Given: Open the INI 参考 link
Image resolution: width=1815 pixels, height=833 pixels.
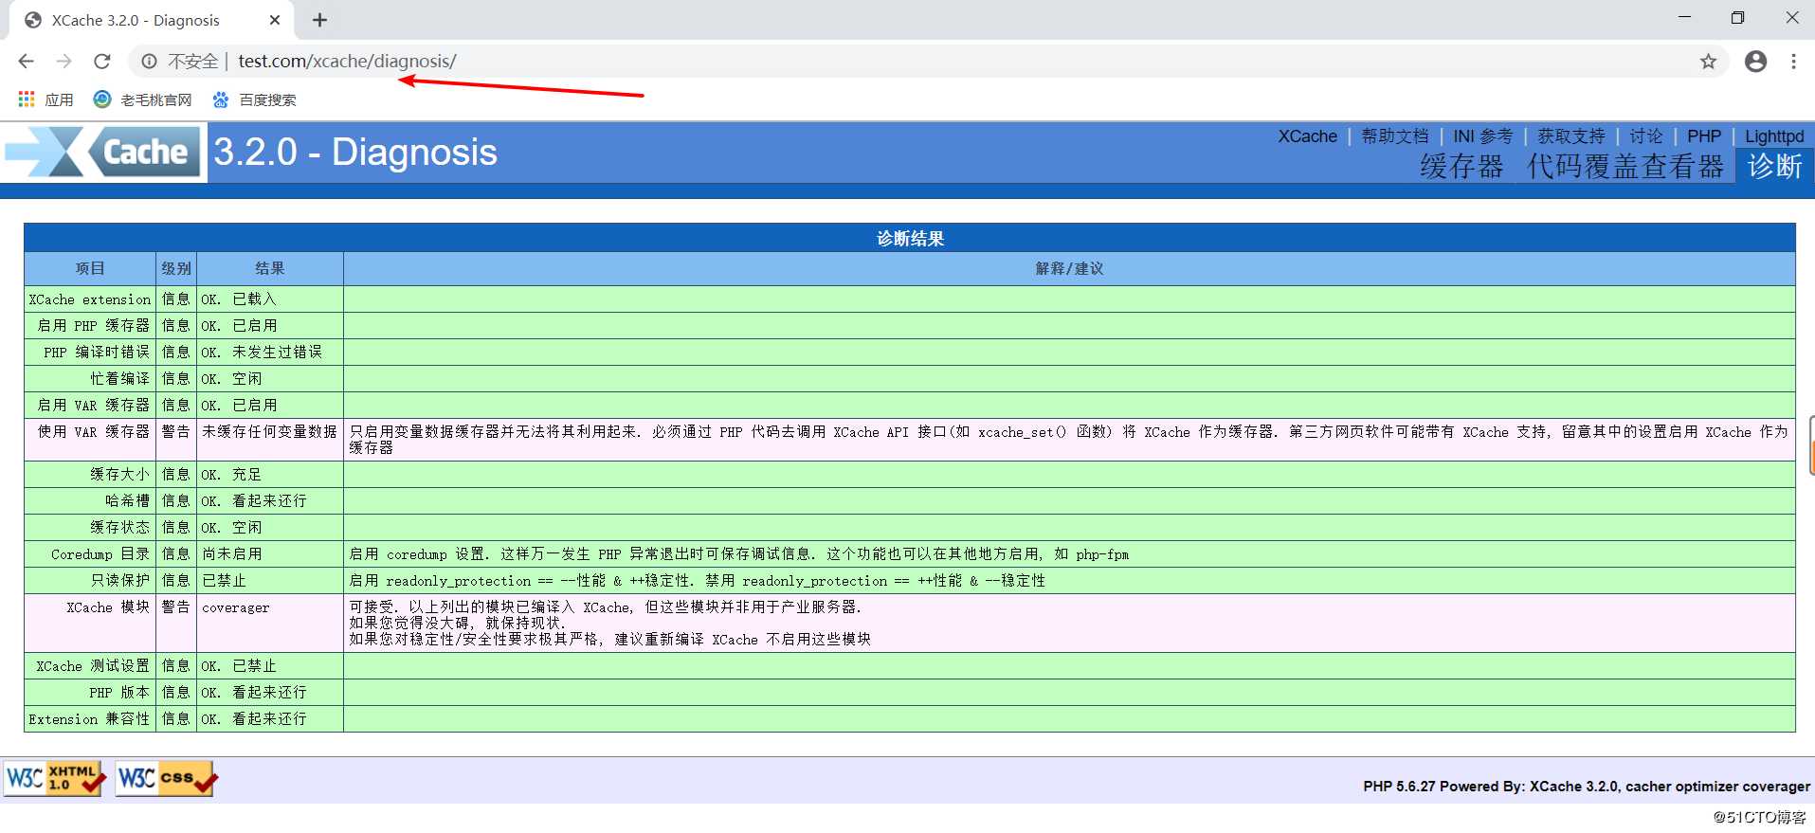Looking at the screenshot, I should coord(1482,136).
